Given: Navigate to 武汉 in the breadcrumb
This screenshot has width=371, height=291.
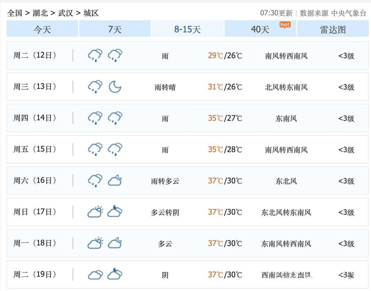Looking at the screenshot, I should [x=66, y=13].
